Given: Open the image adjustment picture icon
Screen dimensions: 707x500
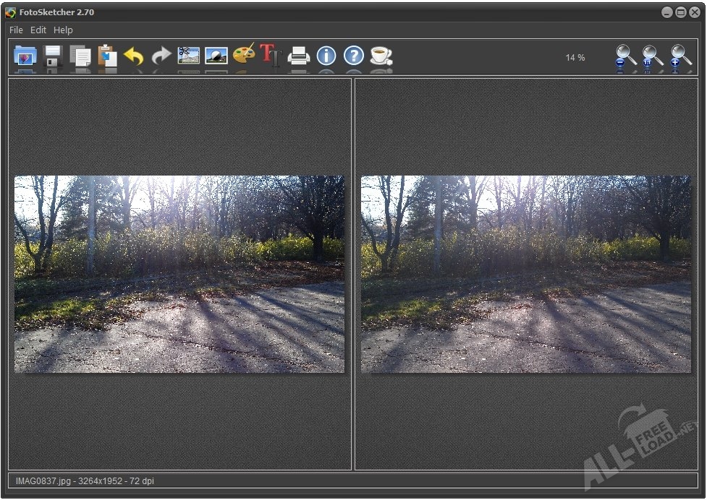Looking at the screenshot, I should click(x=216, y=56).
